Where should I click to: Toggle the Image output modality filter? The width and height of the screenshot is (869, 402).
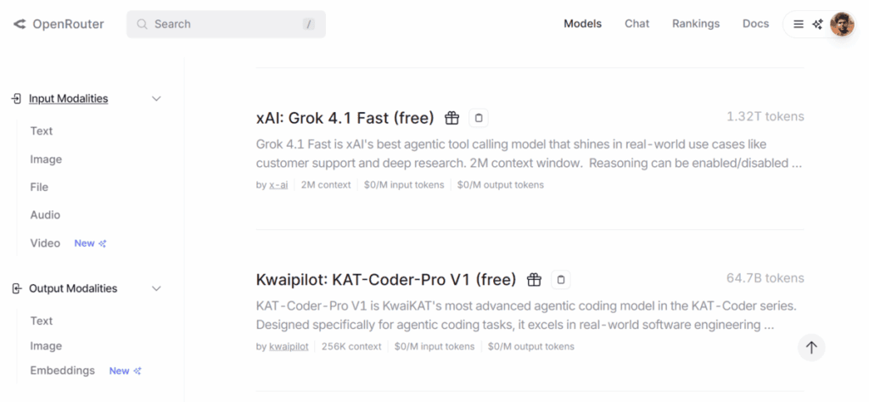[46, 346]
